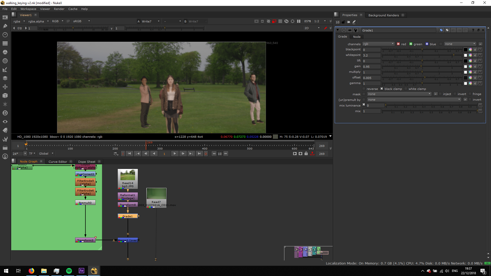
Task: Play forward in the viewer timeline
Action: [x=175, y=154]
